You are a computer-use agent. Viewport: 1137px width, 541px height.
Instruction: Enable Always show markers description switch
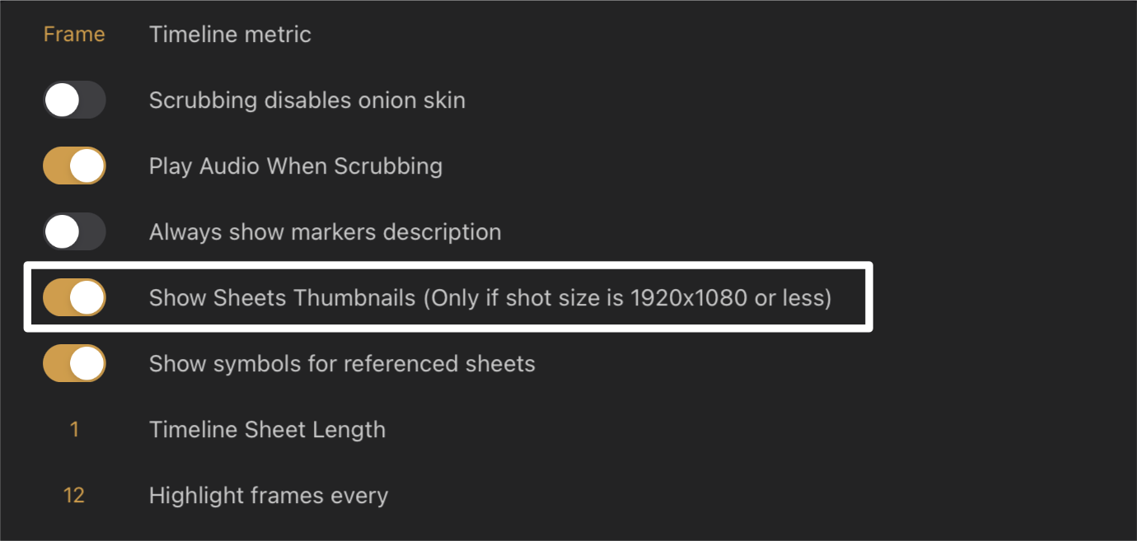click(x=74, y=232)
